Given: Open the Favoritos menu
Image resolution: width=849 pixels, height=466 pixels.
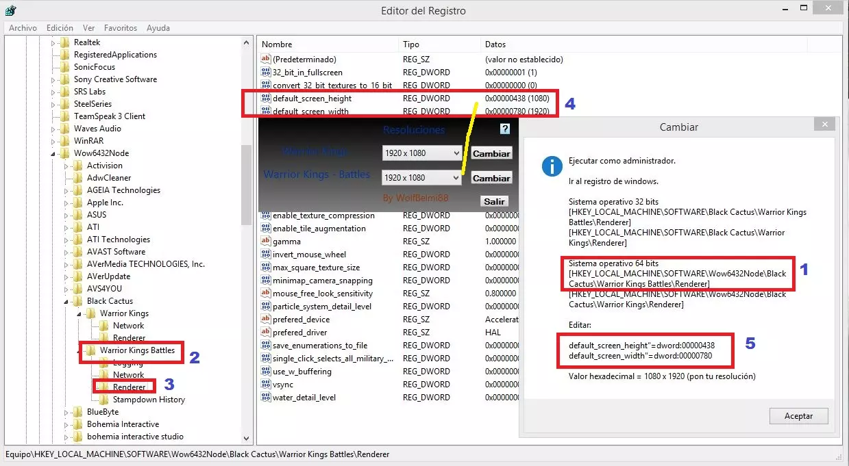Looking at the screenshot, I should pos(121,28).
